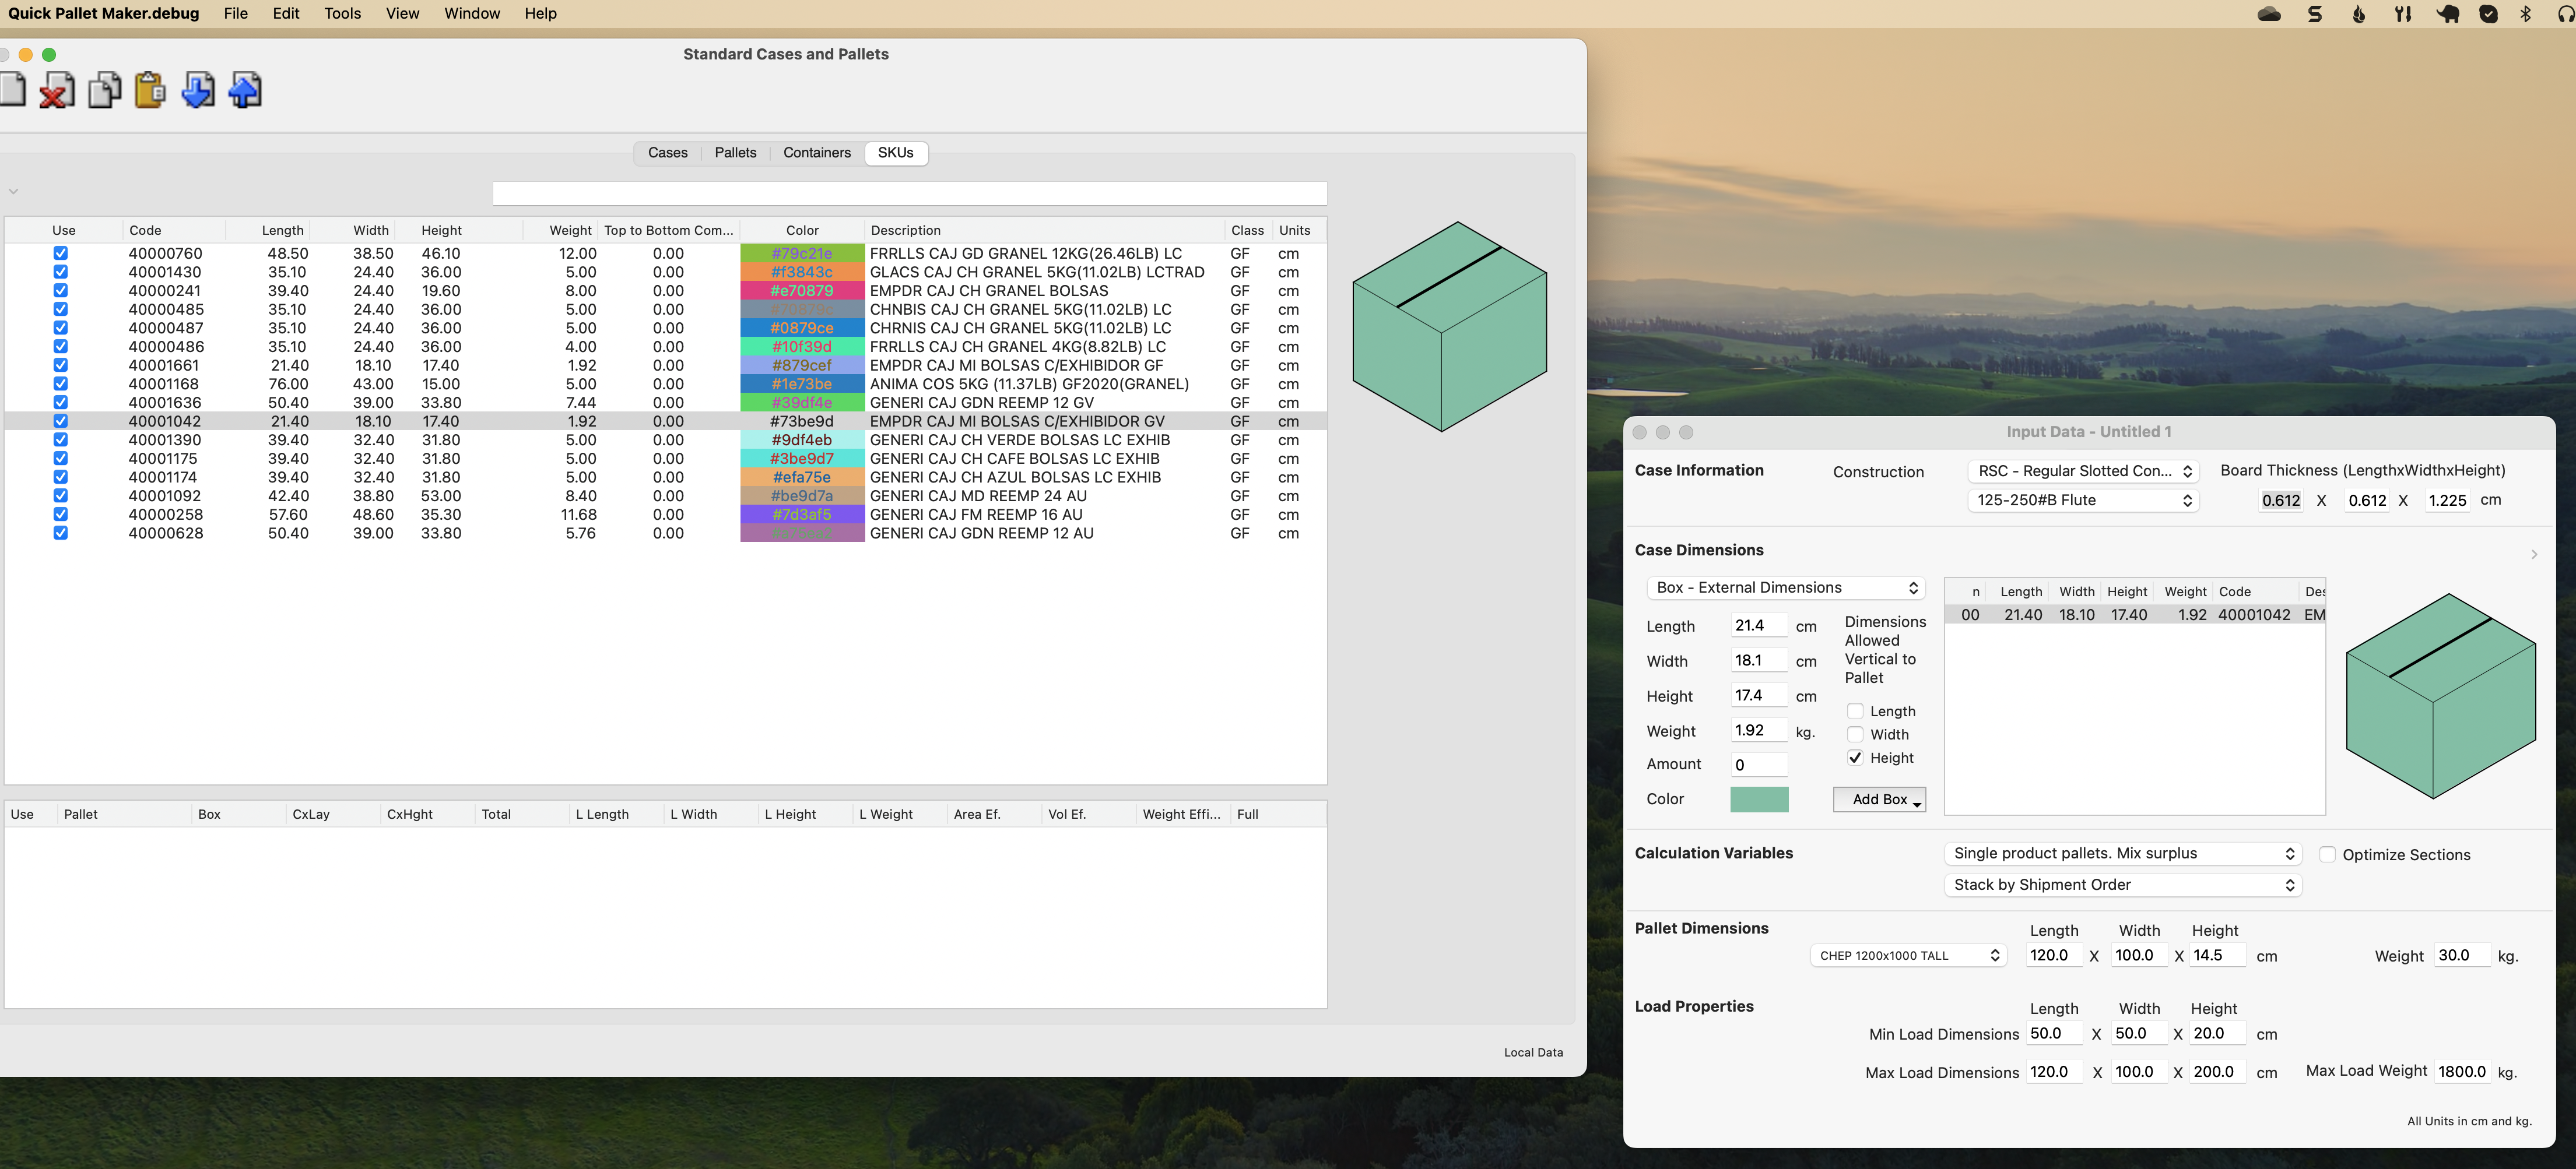Sort by the Code column header

[174, 231]
